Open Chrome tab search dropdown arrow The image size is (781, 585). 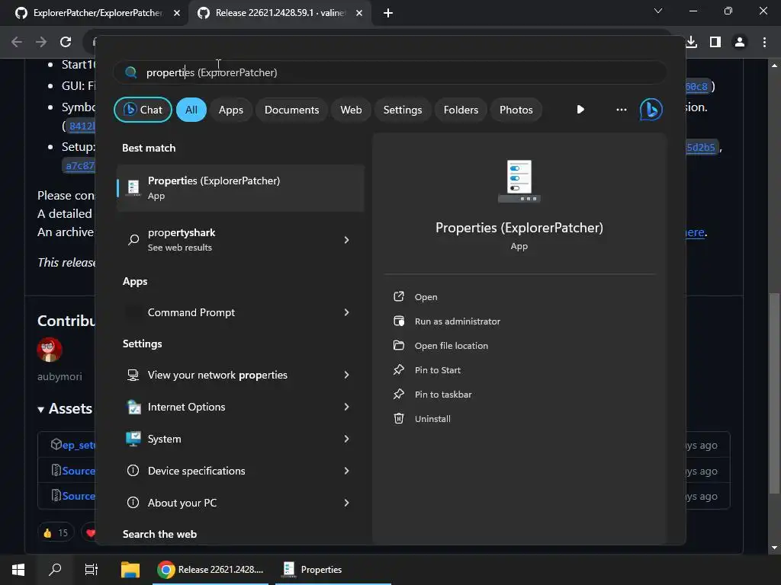click(x=658, y=11)
